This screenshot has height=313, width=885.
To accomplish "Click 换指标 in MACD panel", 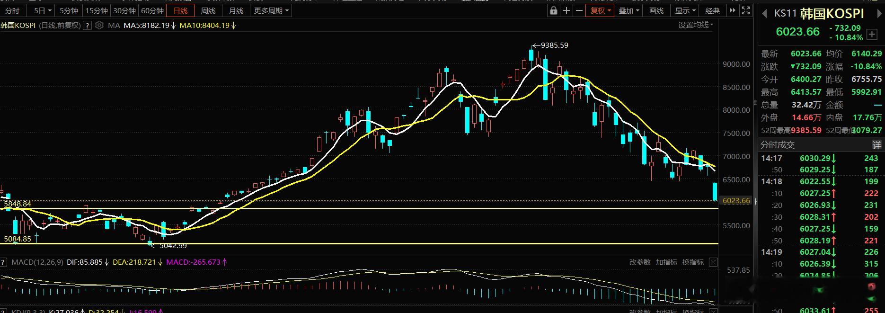I will coord(693,262).
